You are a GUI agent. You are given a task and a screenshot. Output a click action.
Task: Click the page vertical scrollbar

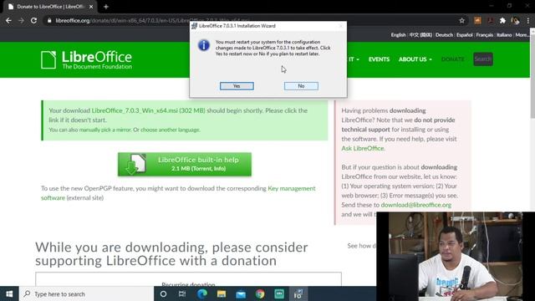532,75
